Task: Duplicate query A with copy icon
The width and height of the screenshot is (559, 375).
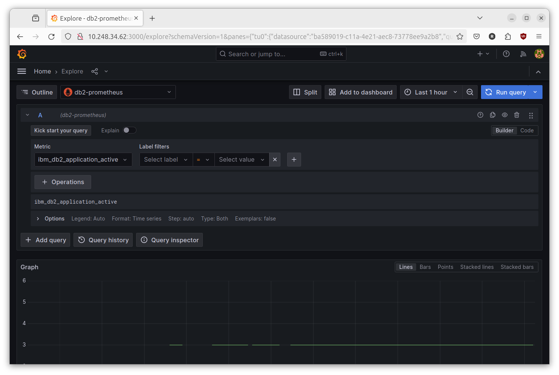Action: click(493, 115)
